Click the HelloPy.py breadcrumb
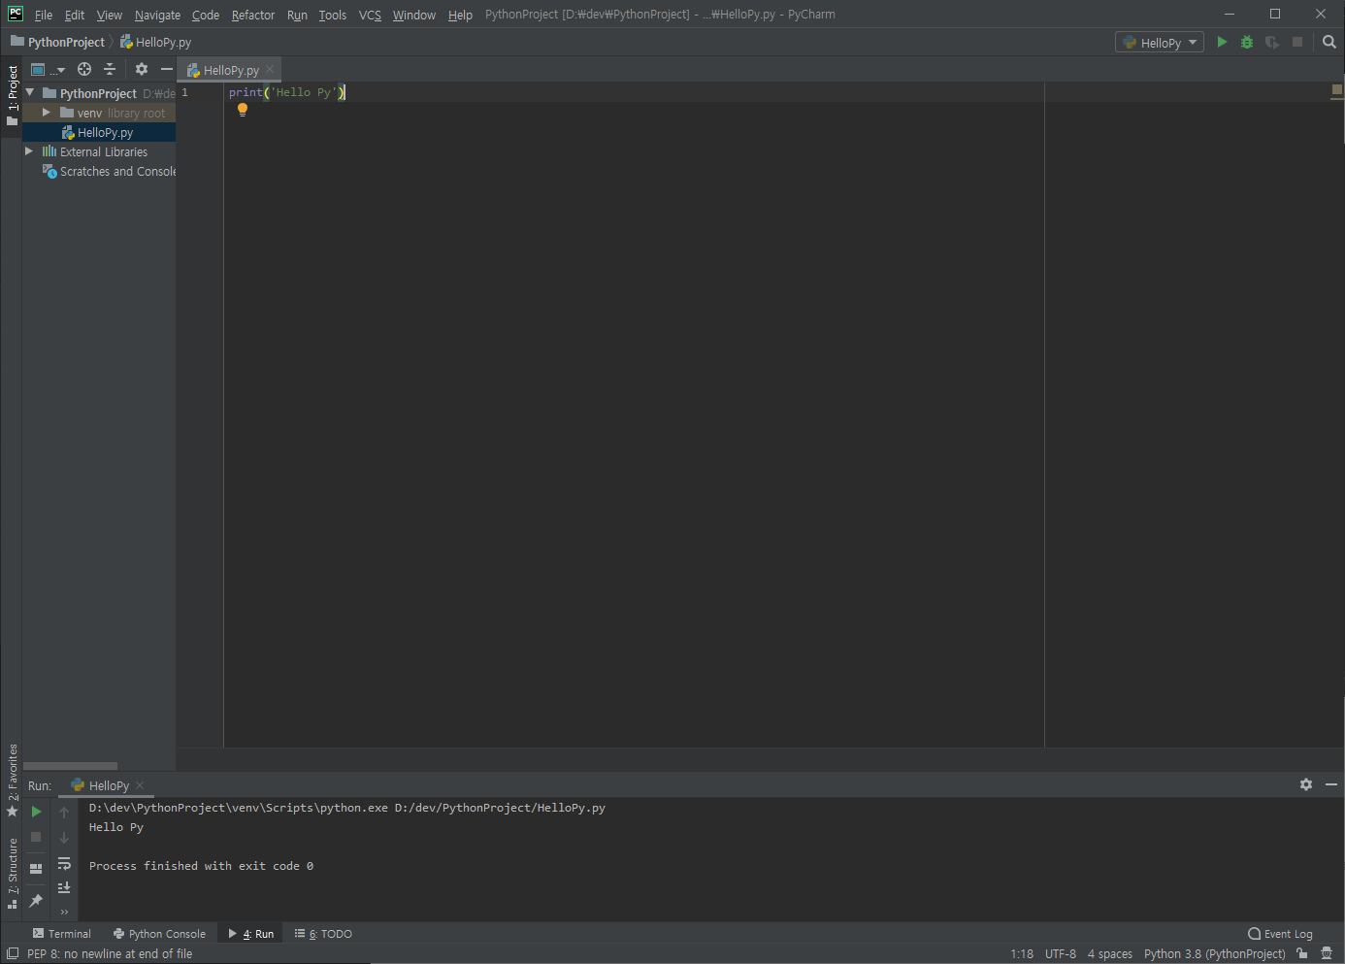 pyautogui.click(x=155, y=42)
